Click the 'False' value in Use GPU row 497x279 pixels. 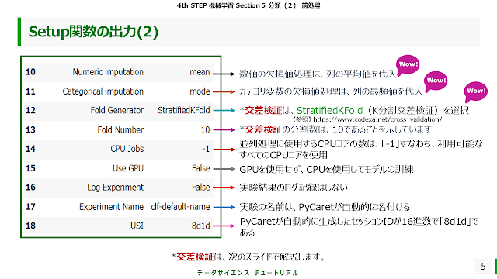pos(200,168)
